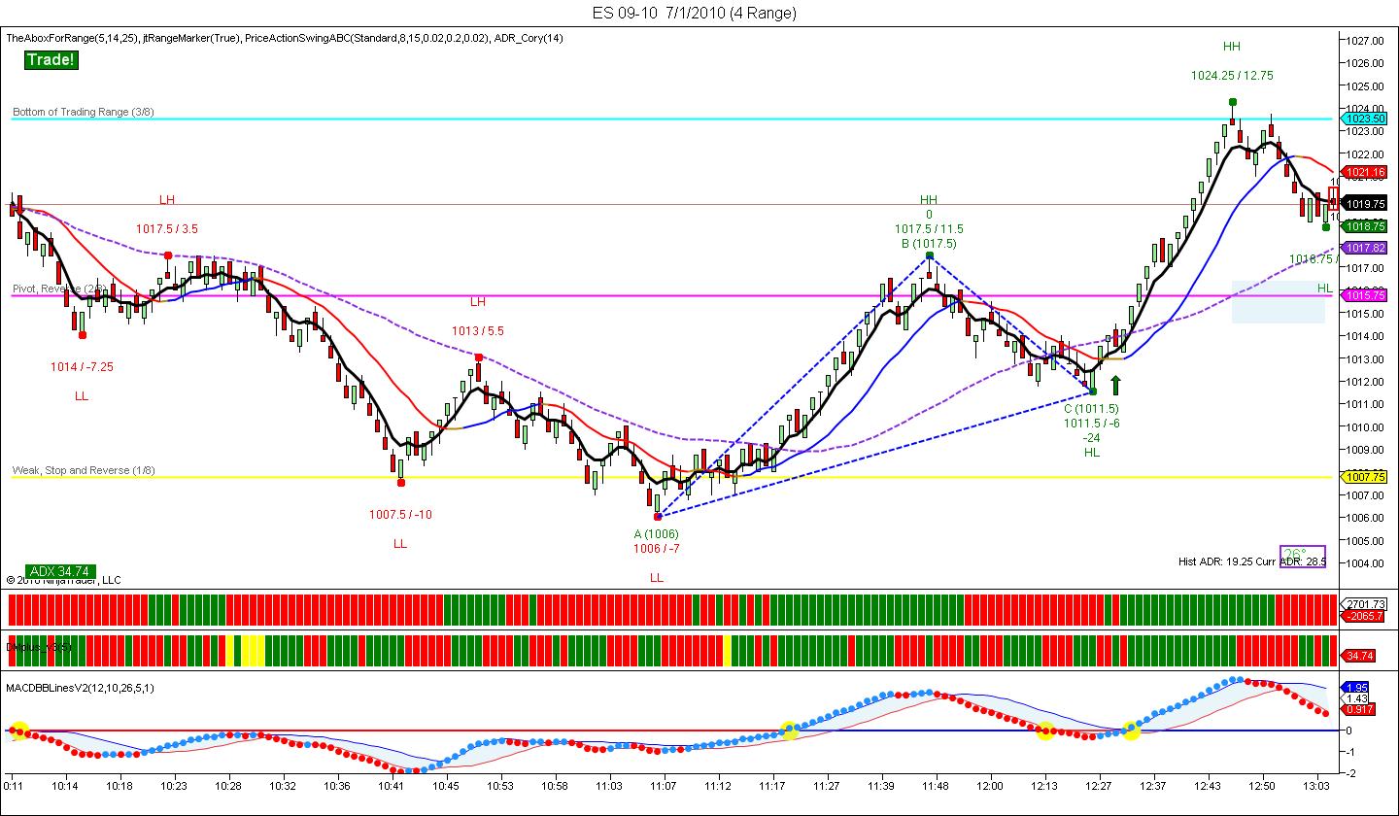Select the red swing dot above 1007.5 / -10

click(401, 482)
